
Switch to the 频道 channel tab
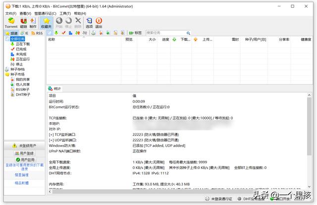[12, 33]
